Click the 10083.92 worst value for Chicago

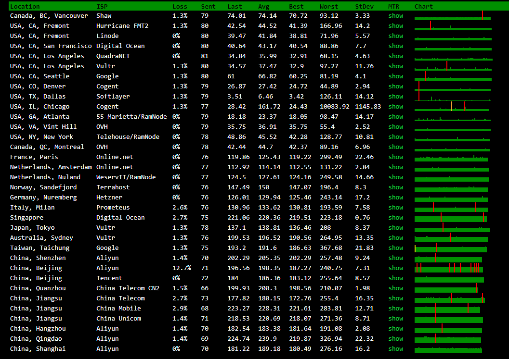click(334, 107)
